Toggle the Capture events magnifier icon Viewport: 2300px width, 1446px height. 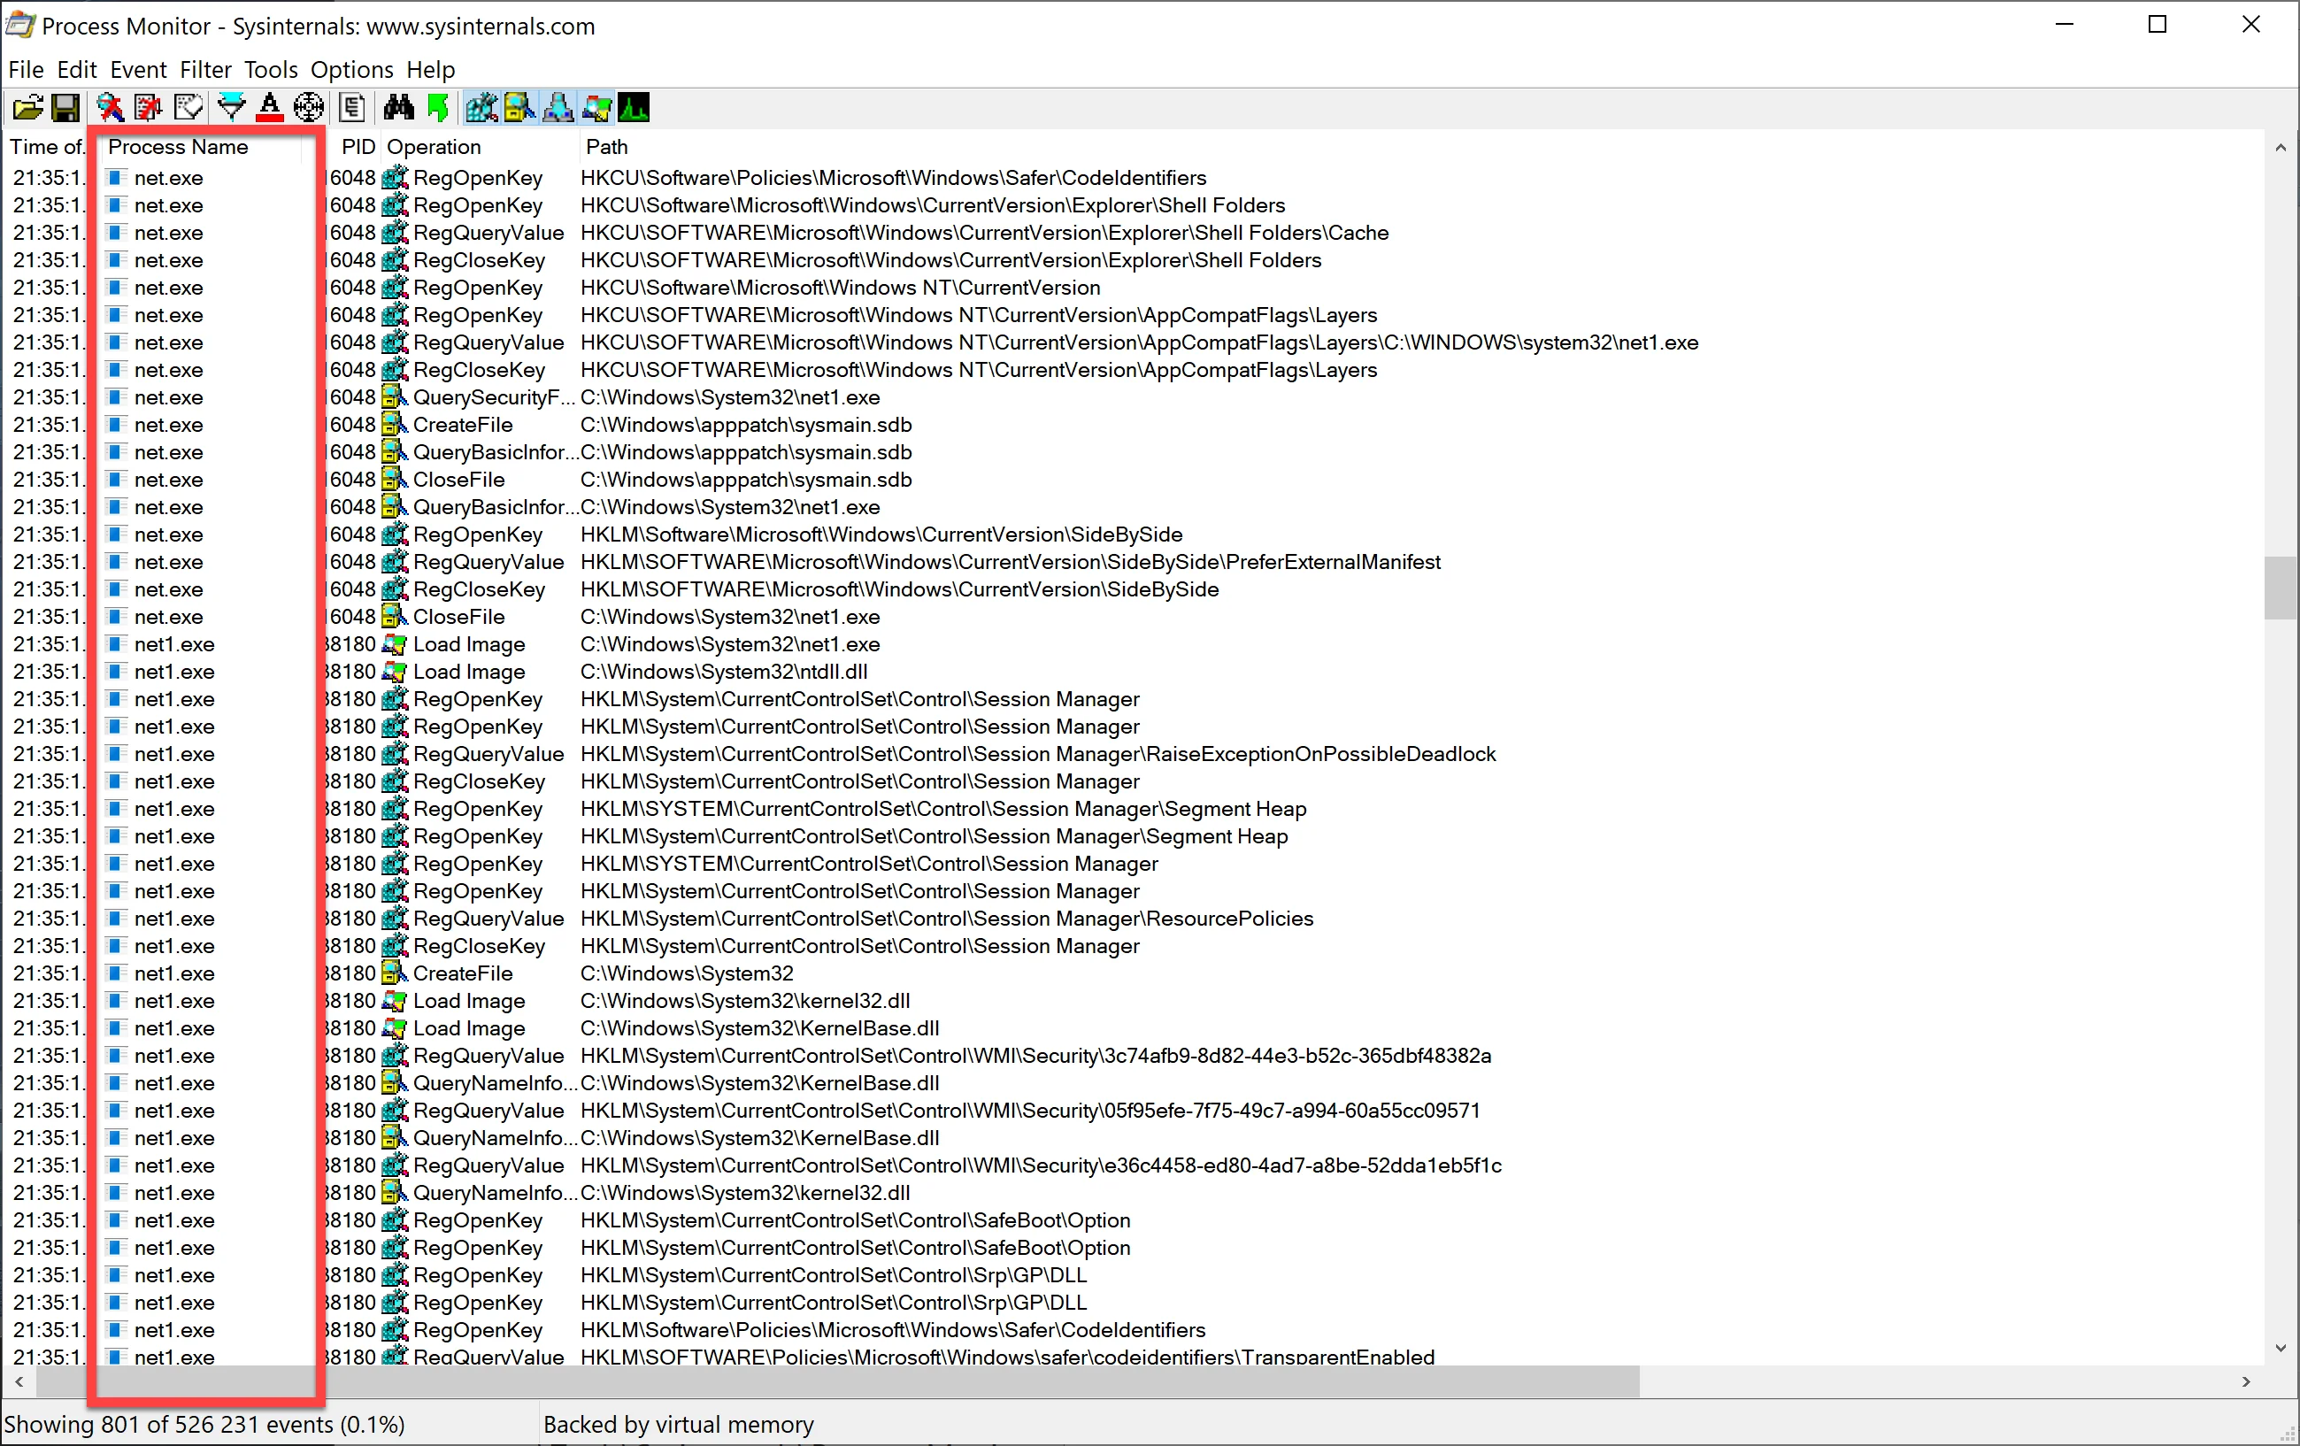[111, 108]
